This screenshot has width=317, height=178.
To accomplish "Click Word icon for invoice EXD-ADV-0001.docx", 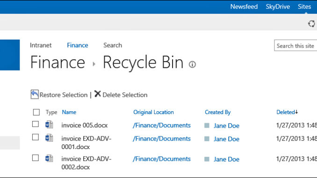I will 49,138.
